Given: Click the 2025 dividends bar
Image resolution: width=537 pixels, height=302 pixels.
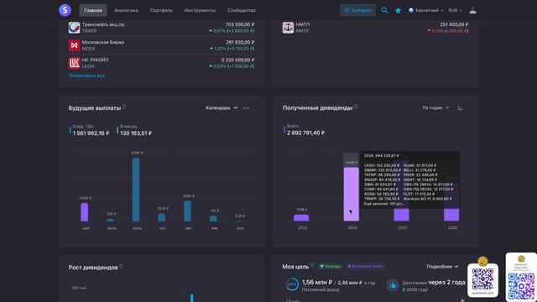Looking at the screenshot, I should (401, 215).
